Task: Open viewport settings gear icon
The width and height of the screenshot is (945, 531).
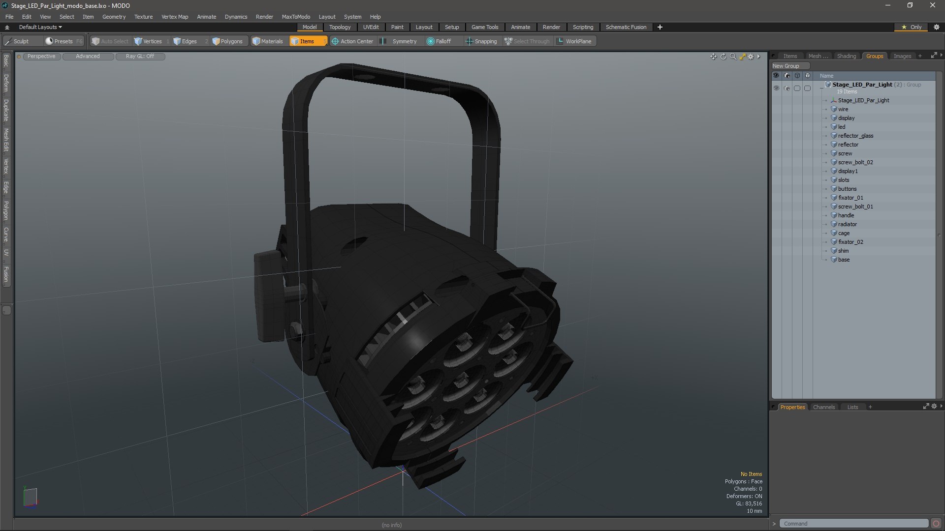Action: tap(751, 57)
